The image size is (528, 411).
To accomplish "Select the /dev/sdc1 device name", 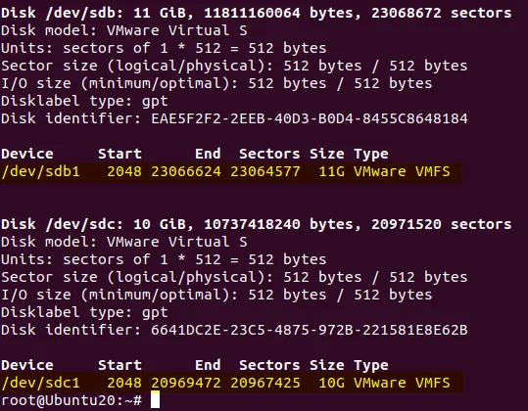I will pos(40,383).
